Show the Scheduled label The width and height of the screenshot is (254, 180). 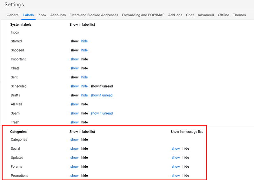74,86
